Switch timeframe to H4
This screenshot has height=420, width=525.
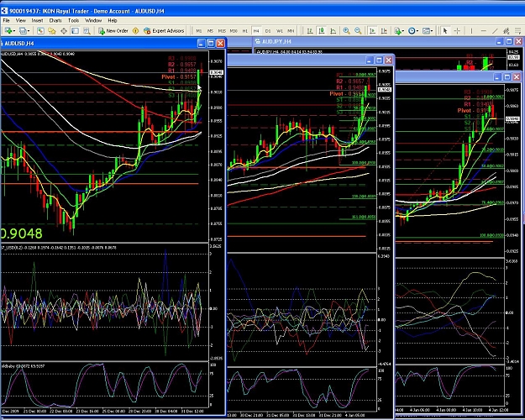point(256,31)
